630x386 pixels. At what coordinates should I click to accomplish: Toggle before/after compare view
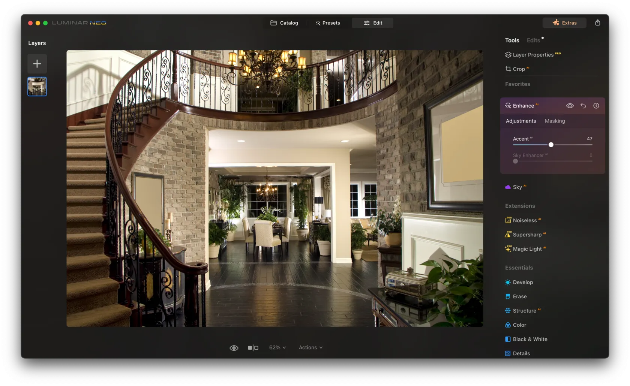[x=253, y=348]
